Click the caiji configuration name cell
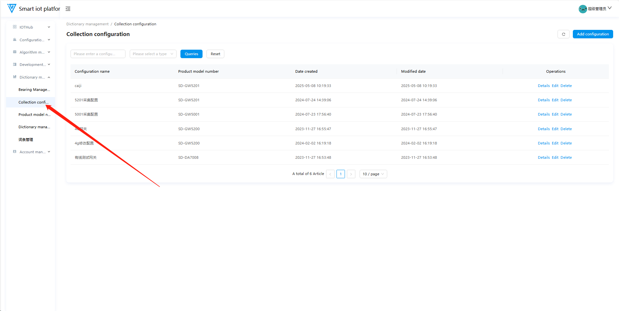This screenshot has height=311, width=619. (x=78, y=86)
